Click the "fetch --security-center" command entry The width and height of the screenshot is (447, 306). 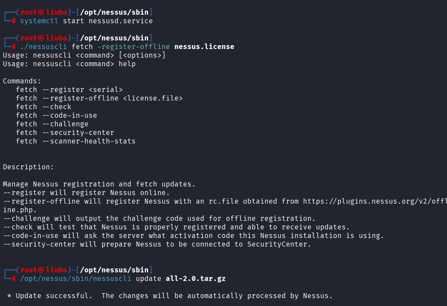(x=65, y=133)
